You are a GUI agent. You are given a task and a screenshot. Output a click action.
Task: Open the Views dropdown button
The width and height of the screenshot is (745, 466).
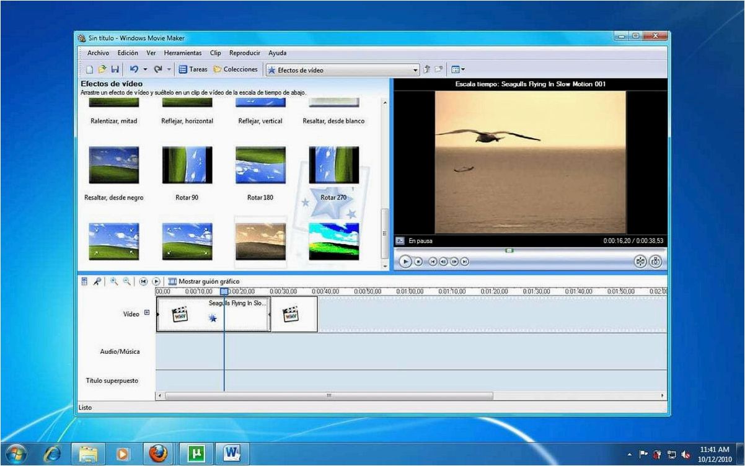tap(458, 70)
